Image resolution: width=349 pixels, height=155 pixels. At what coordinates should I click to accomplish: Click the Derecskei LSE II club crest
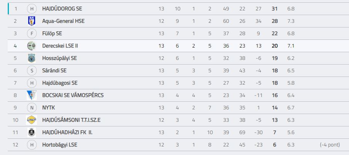pyautogui.click(x=32, y=46)
